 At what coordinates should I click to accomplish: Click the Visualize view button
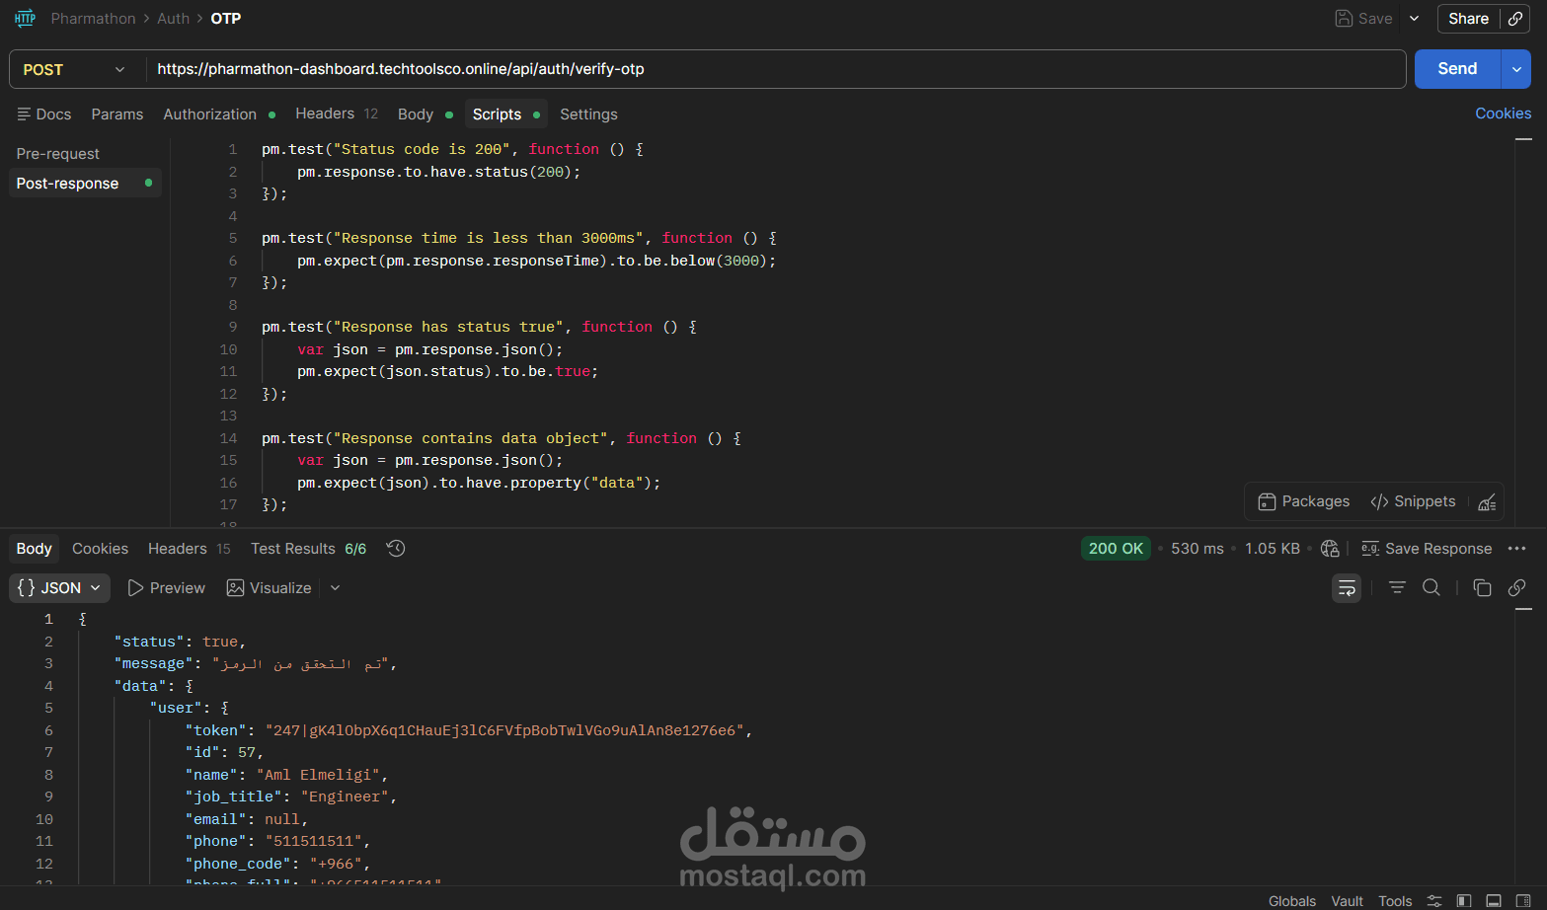[x=270, y=588]
